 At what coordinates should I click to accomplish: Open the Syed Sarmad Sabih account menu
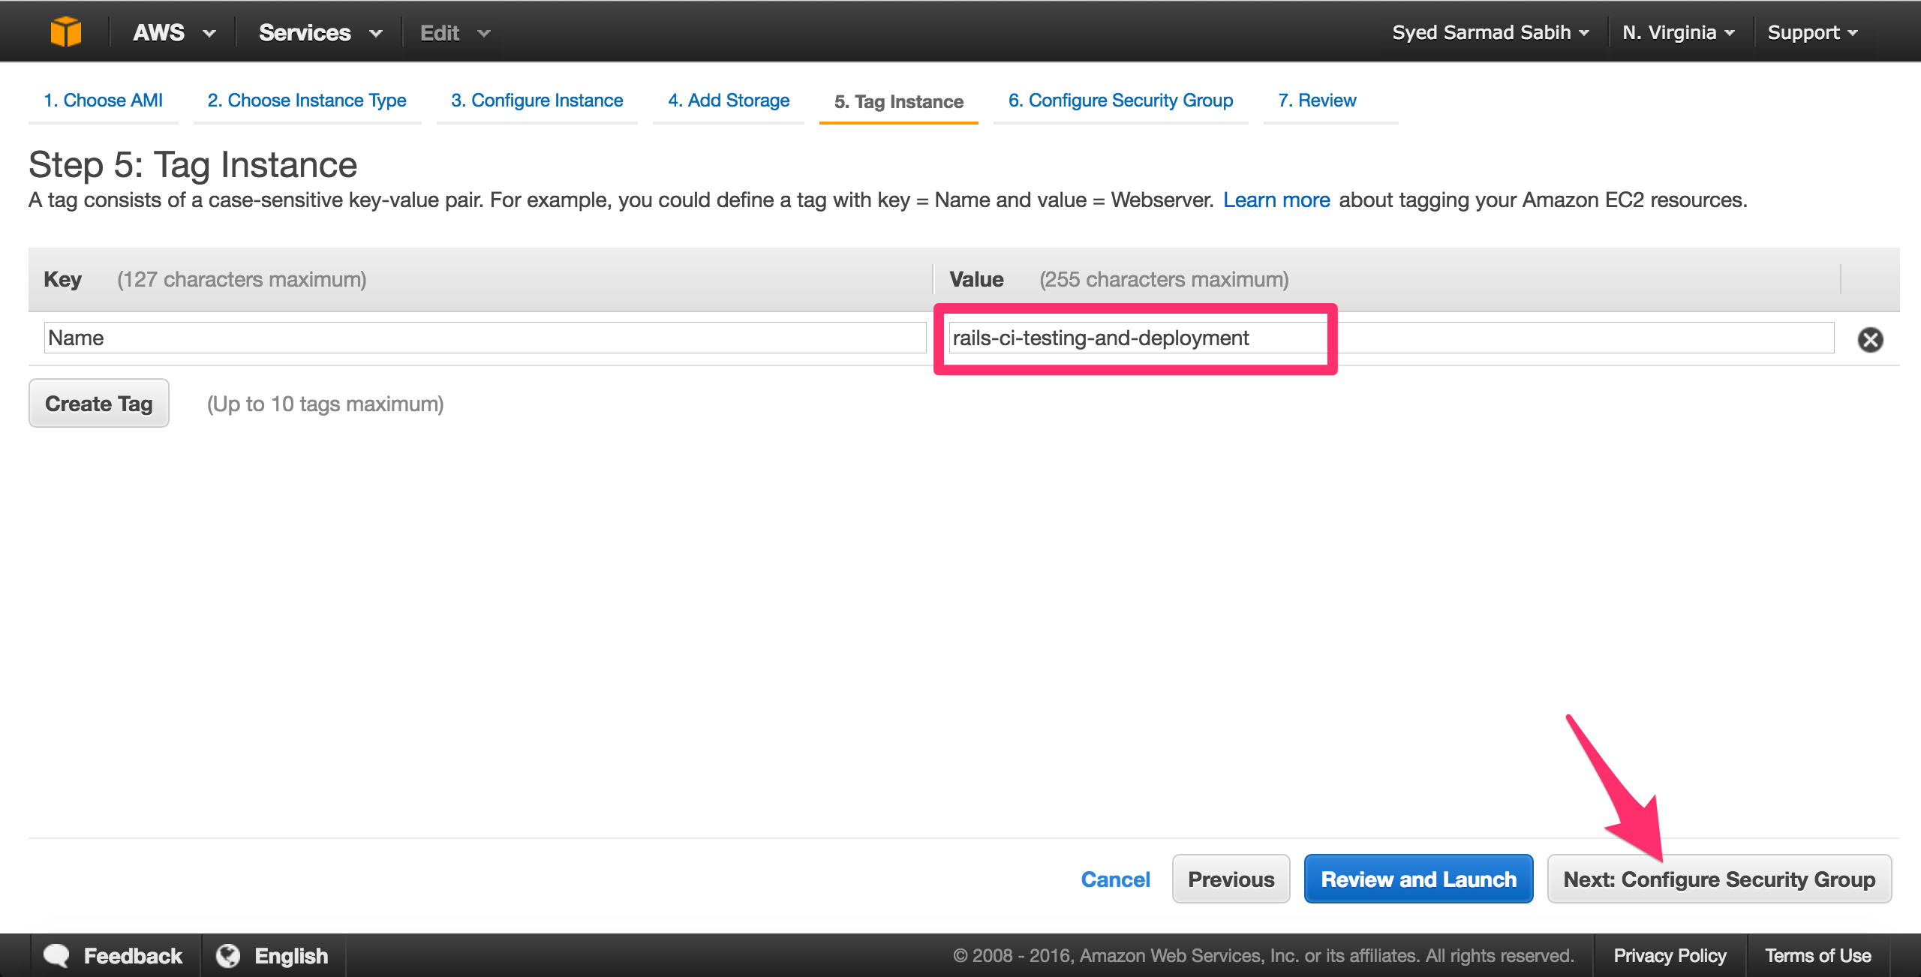1490,33
